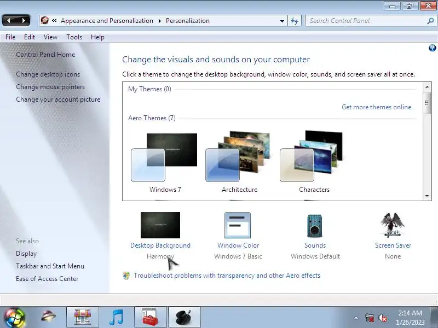438x328 pixels.
Task: Click the theme list scroll up arrow
Action: (427, 87)
